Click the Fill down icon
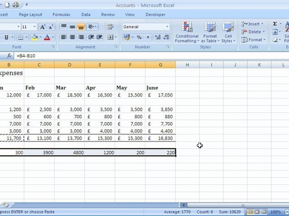Screen dimensions: 289x216 [x=275, y=32]
